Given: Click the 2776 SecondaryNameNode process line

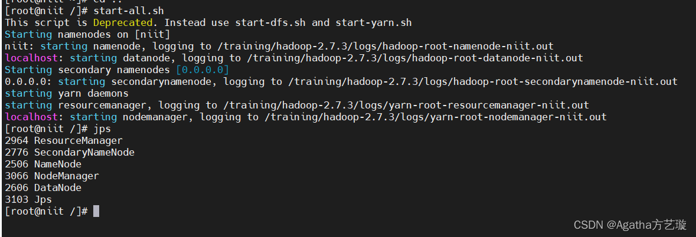Looking at the screenshot, I should coord(69,152).
